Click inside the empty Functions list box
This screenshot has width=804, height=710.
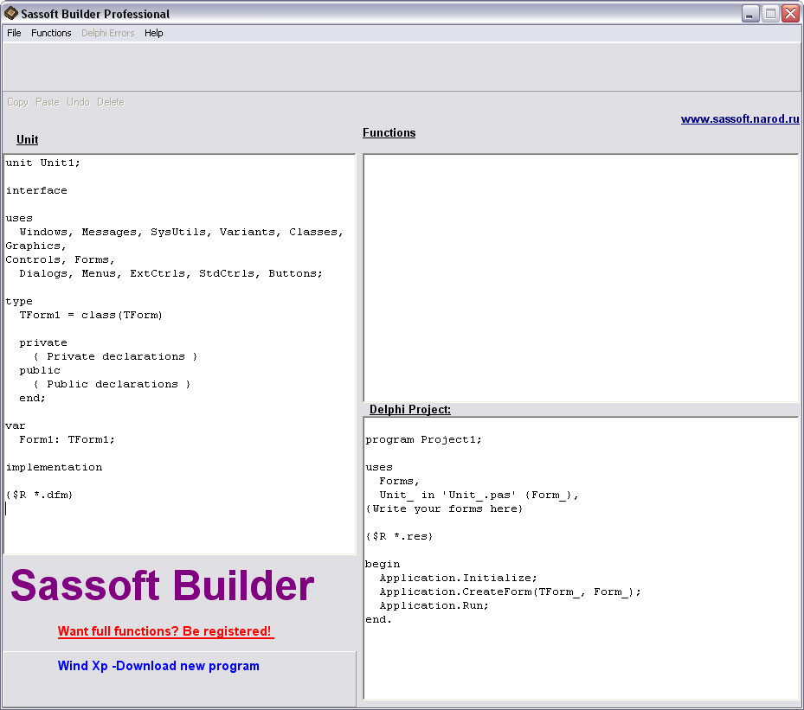[581, 278]
